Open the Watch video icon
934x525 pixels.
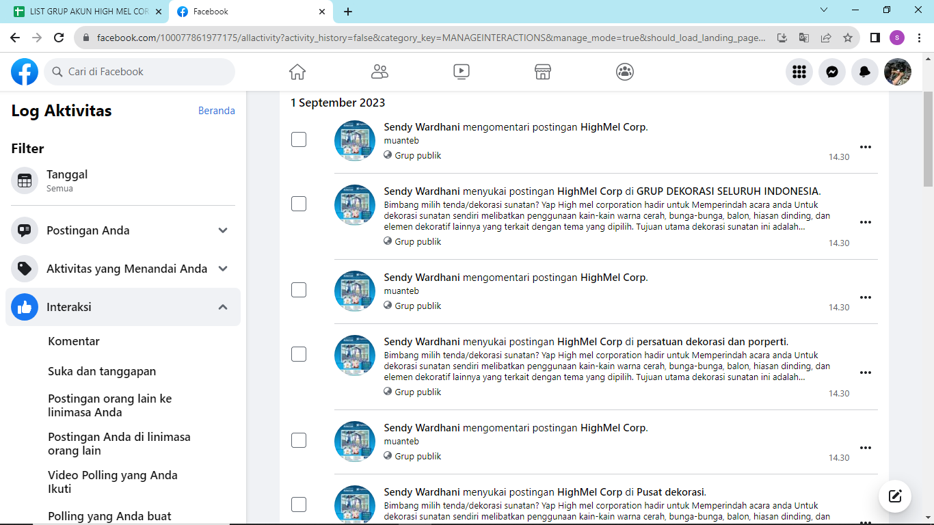(462, 72)
